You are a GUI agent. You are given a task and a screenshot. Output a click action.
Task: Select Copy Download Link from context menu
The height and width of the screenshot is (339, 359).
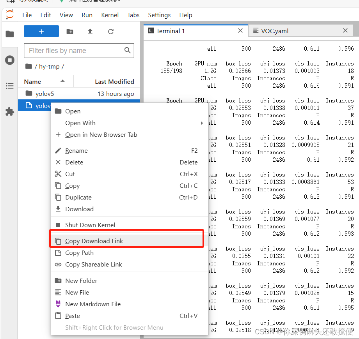94,241
